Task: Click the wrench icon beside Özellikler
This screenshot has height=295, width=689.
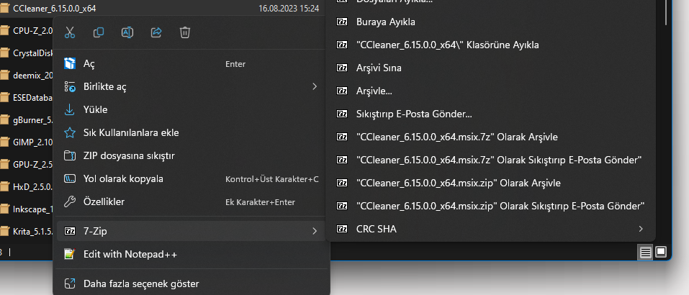Action: (x=70, y=202)
